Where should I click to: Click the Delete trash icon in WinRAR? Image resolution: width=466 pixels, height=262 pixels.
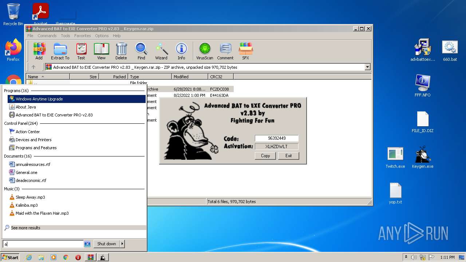pyautogui.click(x=121, y=51)
